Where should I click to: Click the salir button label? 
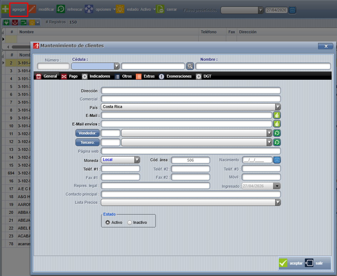319,263
